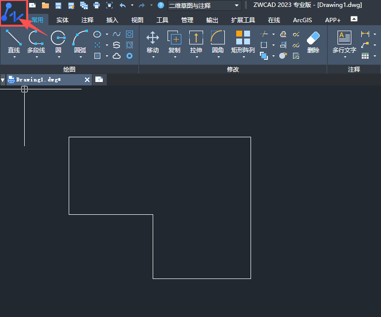Select the 删除 (Erase) eraser tool
The image size is (381, 317).
click(x=313, y=42)
